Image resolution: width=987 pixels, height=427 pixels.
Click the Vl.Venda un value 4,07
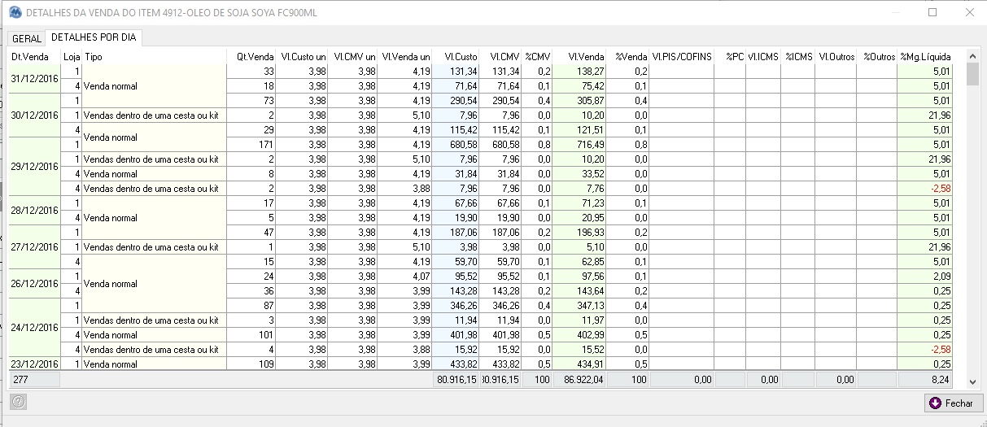(405, 276)
